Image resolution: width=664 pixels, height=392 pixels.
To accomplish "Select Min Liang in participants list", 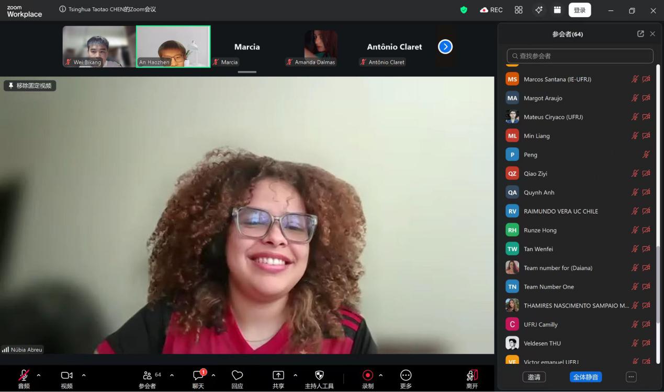I will (x=537, y=136).
